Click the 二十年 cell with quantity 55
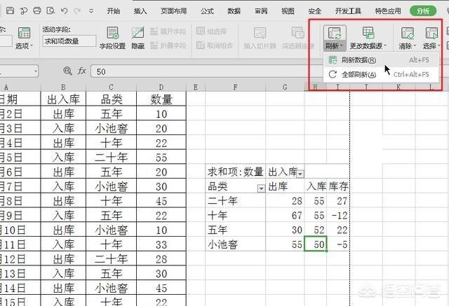This screenshot has height=306, width=449. (x=112, y=157)
